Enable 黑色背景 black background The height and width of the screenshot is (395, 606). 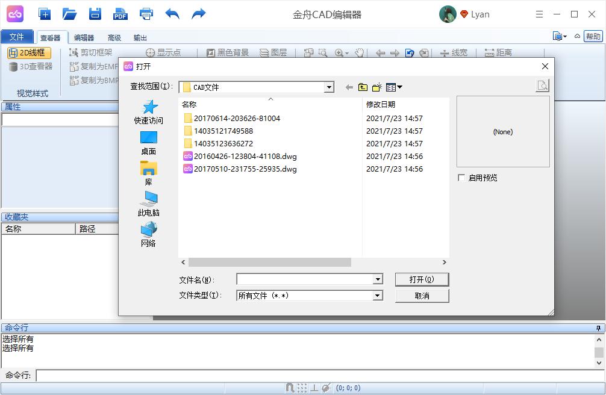(x=226, y=53)
